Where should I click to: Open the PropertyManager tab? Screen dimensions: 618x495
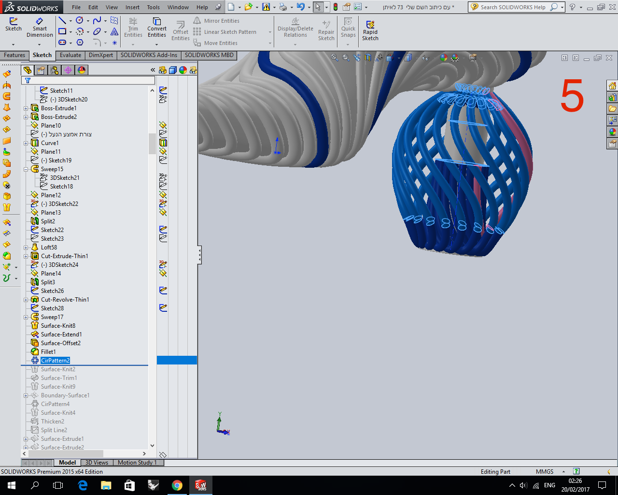(x=41, y=70)
